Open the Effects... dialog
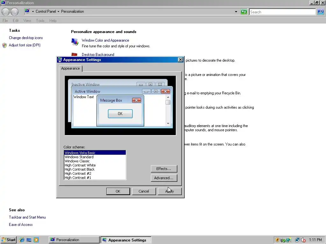Viewport: 326px width, 244px height. [164, 169]
